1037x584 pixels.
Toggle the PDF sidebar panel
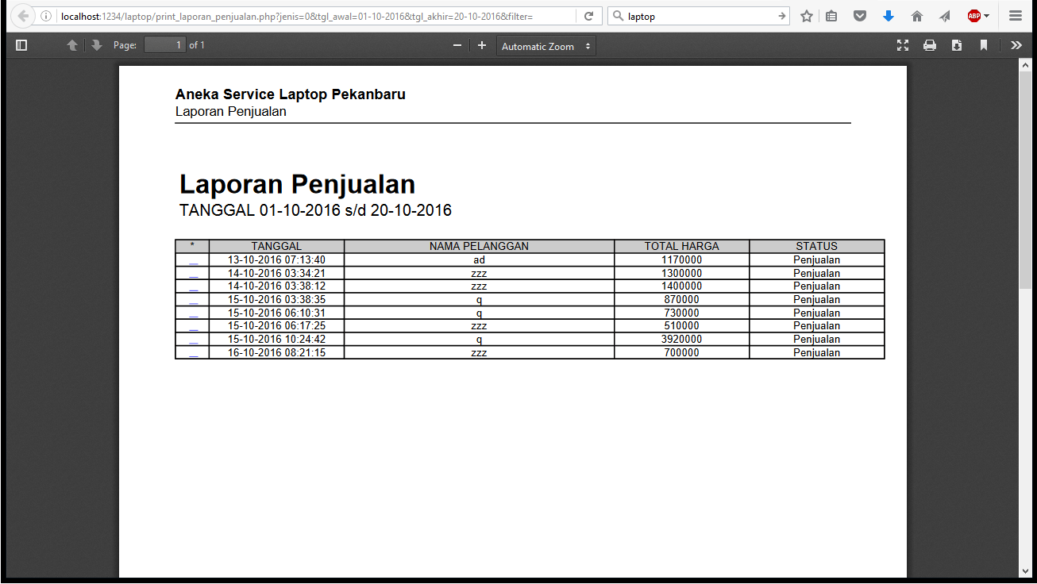tap(21, 45)
